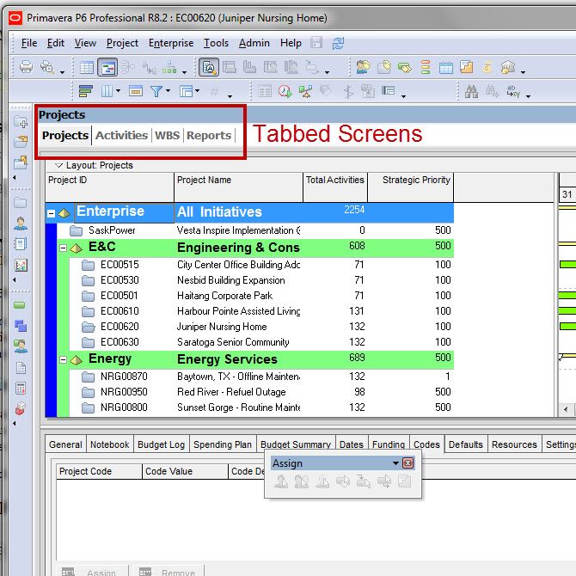Image resolution: width=576 pixels, height=576 pixels.
Task: Open the Filter dropdown arrow
Action: point(168,91)
